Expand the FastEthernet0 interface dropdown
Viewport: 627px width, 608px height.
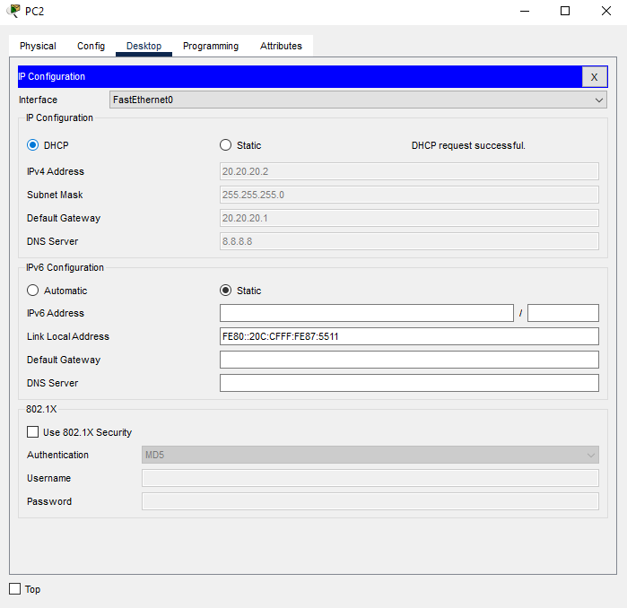click(358, 100)
